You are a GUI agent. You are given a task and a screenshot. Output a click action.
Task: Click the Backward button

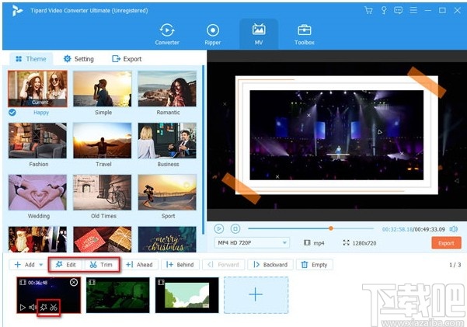point(270,264)
